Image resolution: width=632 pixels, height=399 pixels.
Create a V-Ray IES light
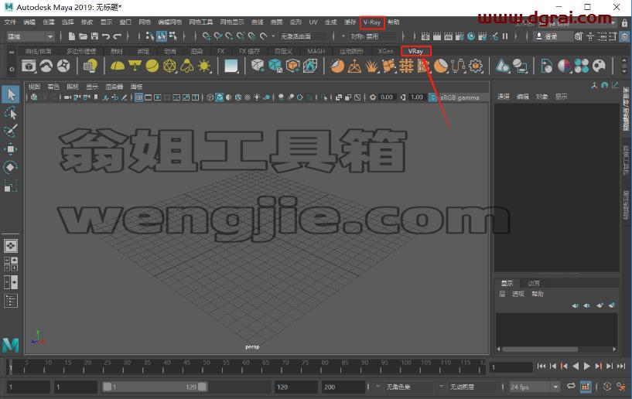[186, 66]
